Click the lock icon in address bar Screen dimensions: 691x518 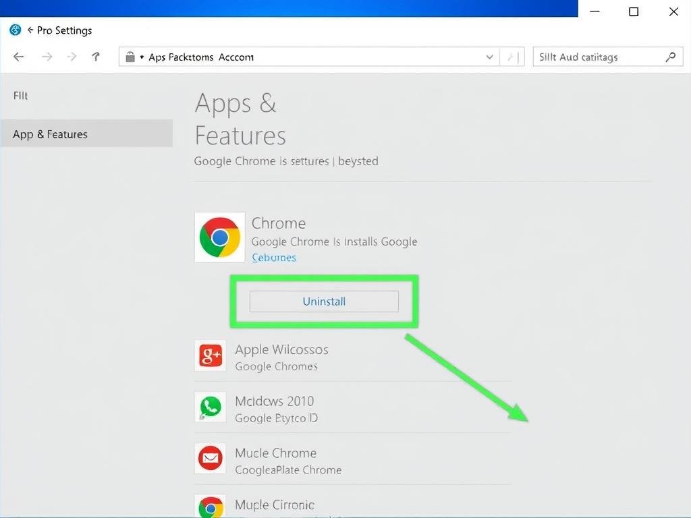pyautogui.click(x=130, y=57)
